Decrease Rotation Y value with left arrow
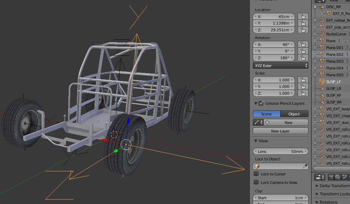Screen dimensions: 350x204 [255, 51]
